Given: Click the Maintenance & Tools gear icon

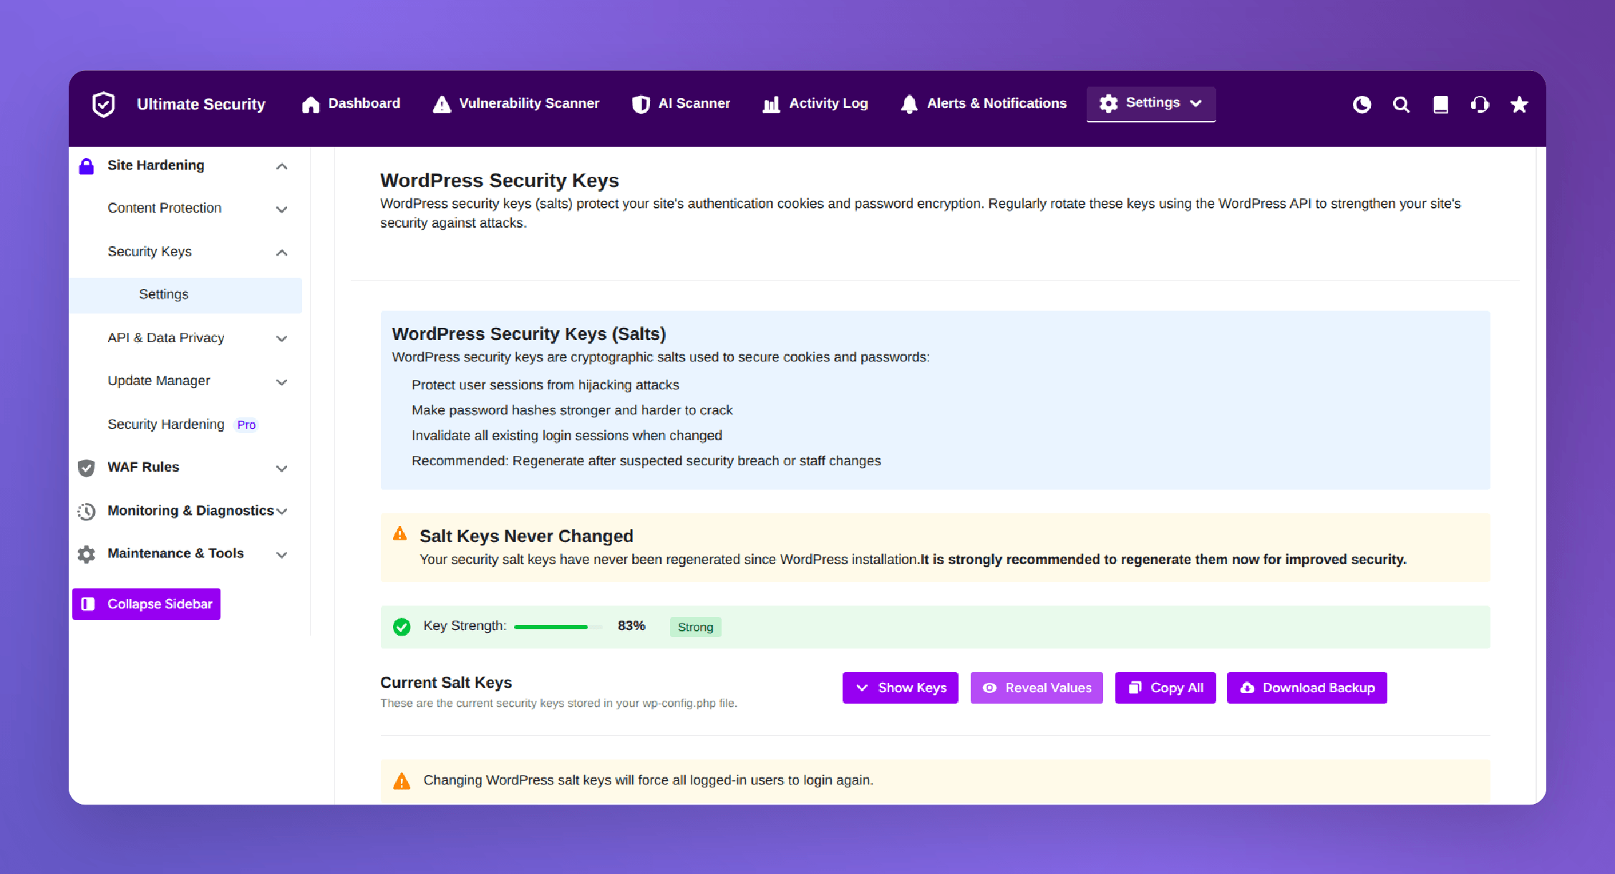Looking at the screenshot, I should coord(87,554).
